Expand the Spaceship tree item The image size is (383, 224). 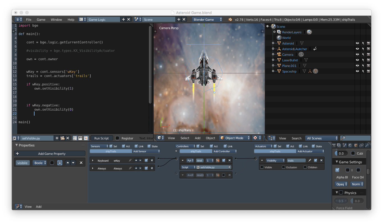tap(273, 71)
